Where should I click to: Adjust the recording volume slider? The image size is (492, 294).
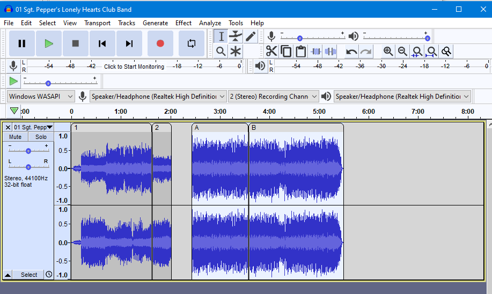point(312,38)
